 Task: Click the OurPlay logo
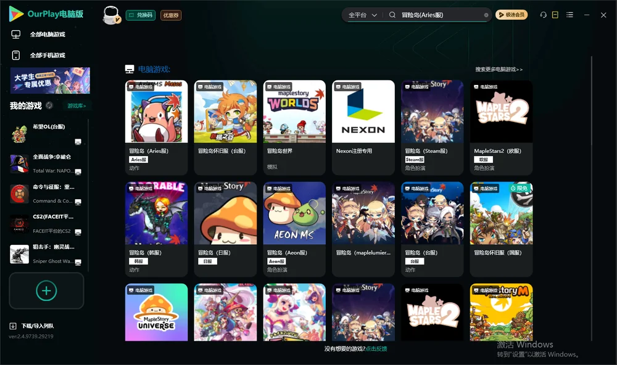point(46,14)
